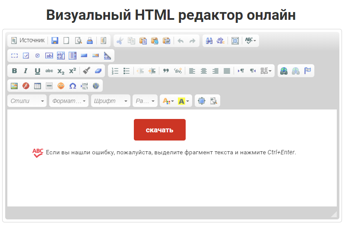Toggle subscript formatting
345x225 pixels.
pyautogui.click(x=61, y=71)
